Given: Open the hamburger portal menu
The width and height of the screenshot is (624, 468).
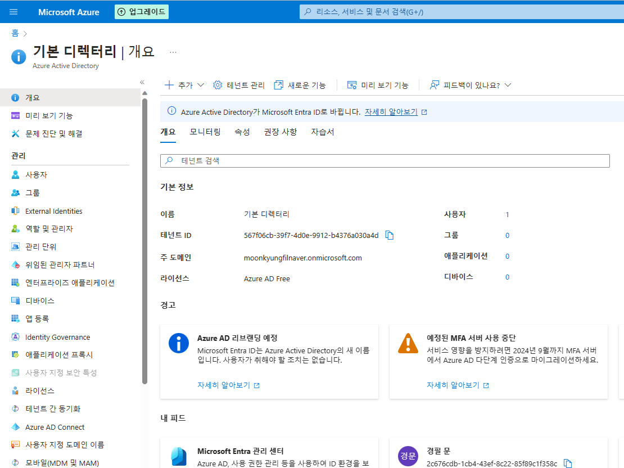Looking at the screenshot, I should coord(13,12).
